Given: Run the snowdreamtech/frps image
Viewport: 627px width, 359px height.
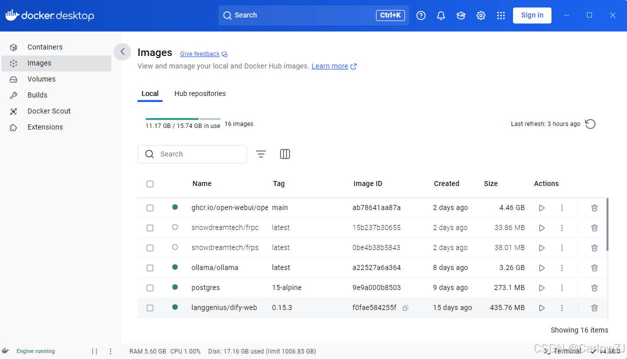Looking at the screenshot, I should [541, 247].
